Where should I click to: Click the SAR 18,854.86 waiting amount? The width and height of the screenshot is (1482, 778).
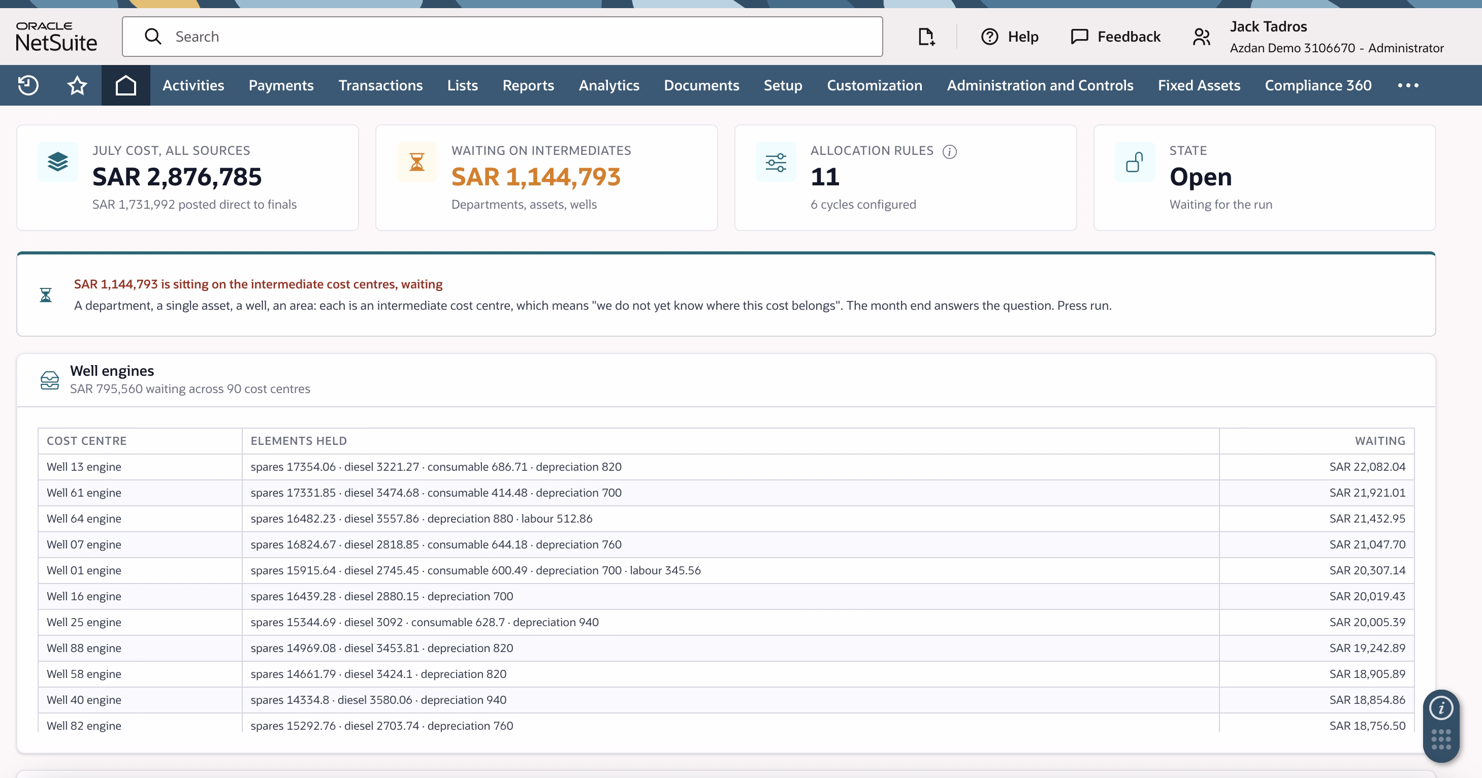(x=1367, y=700)
